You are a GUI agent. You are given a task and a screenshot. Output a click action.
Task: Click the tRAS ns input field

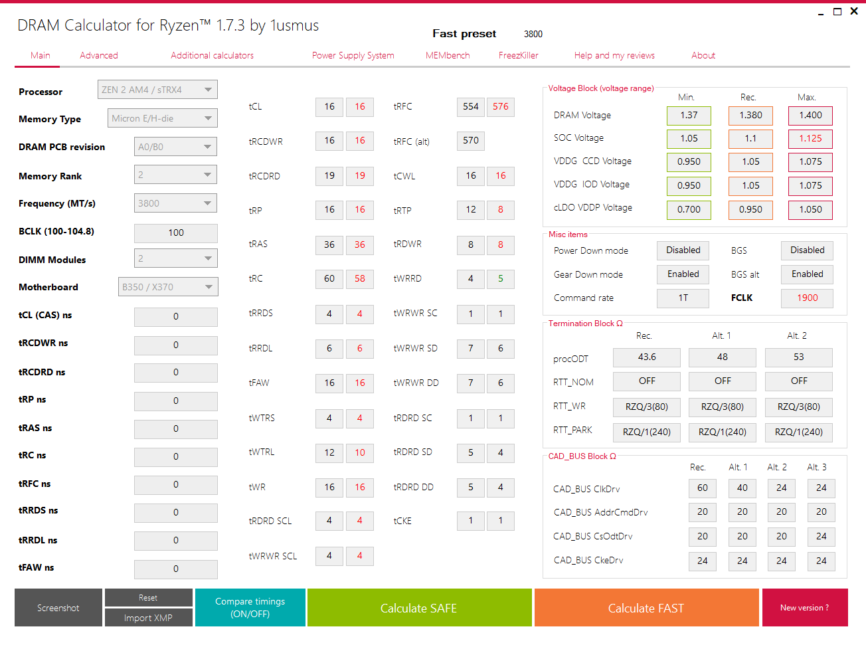[176, 429]
